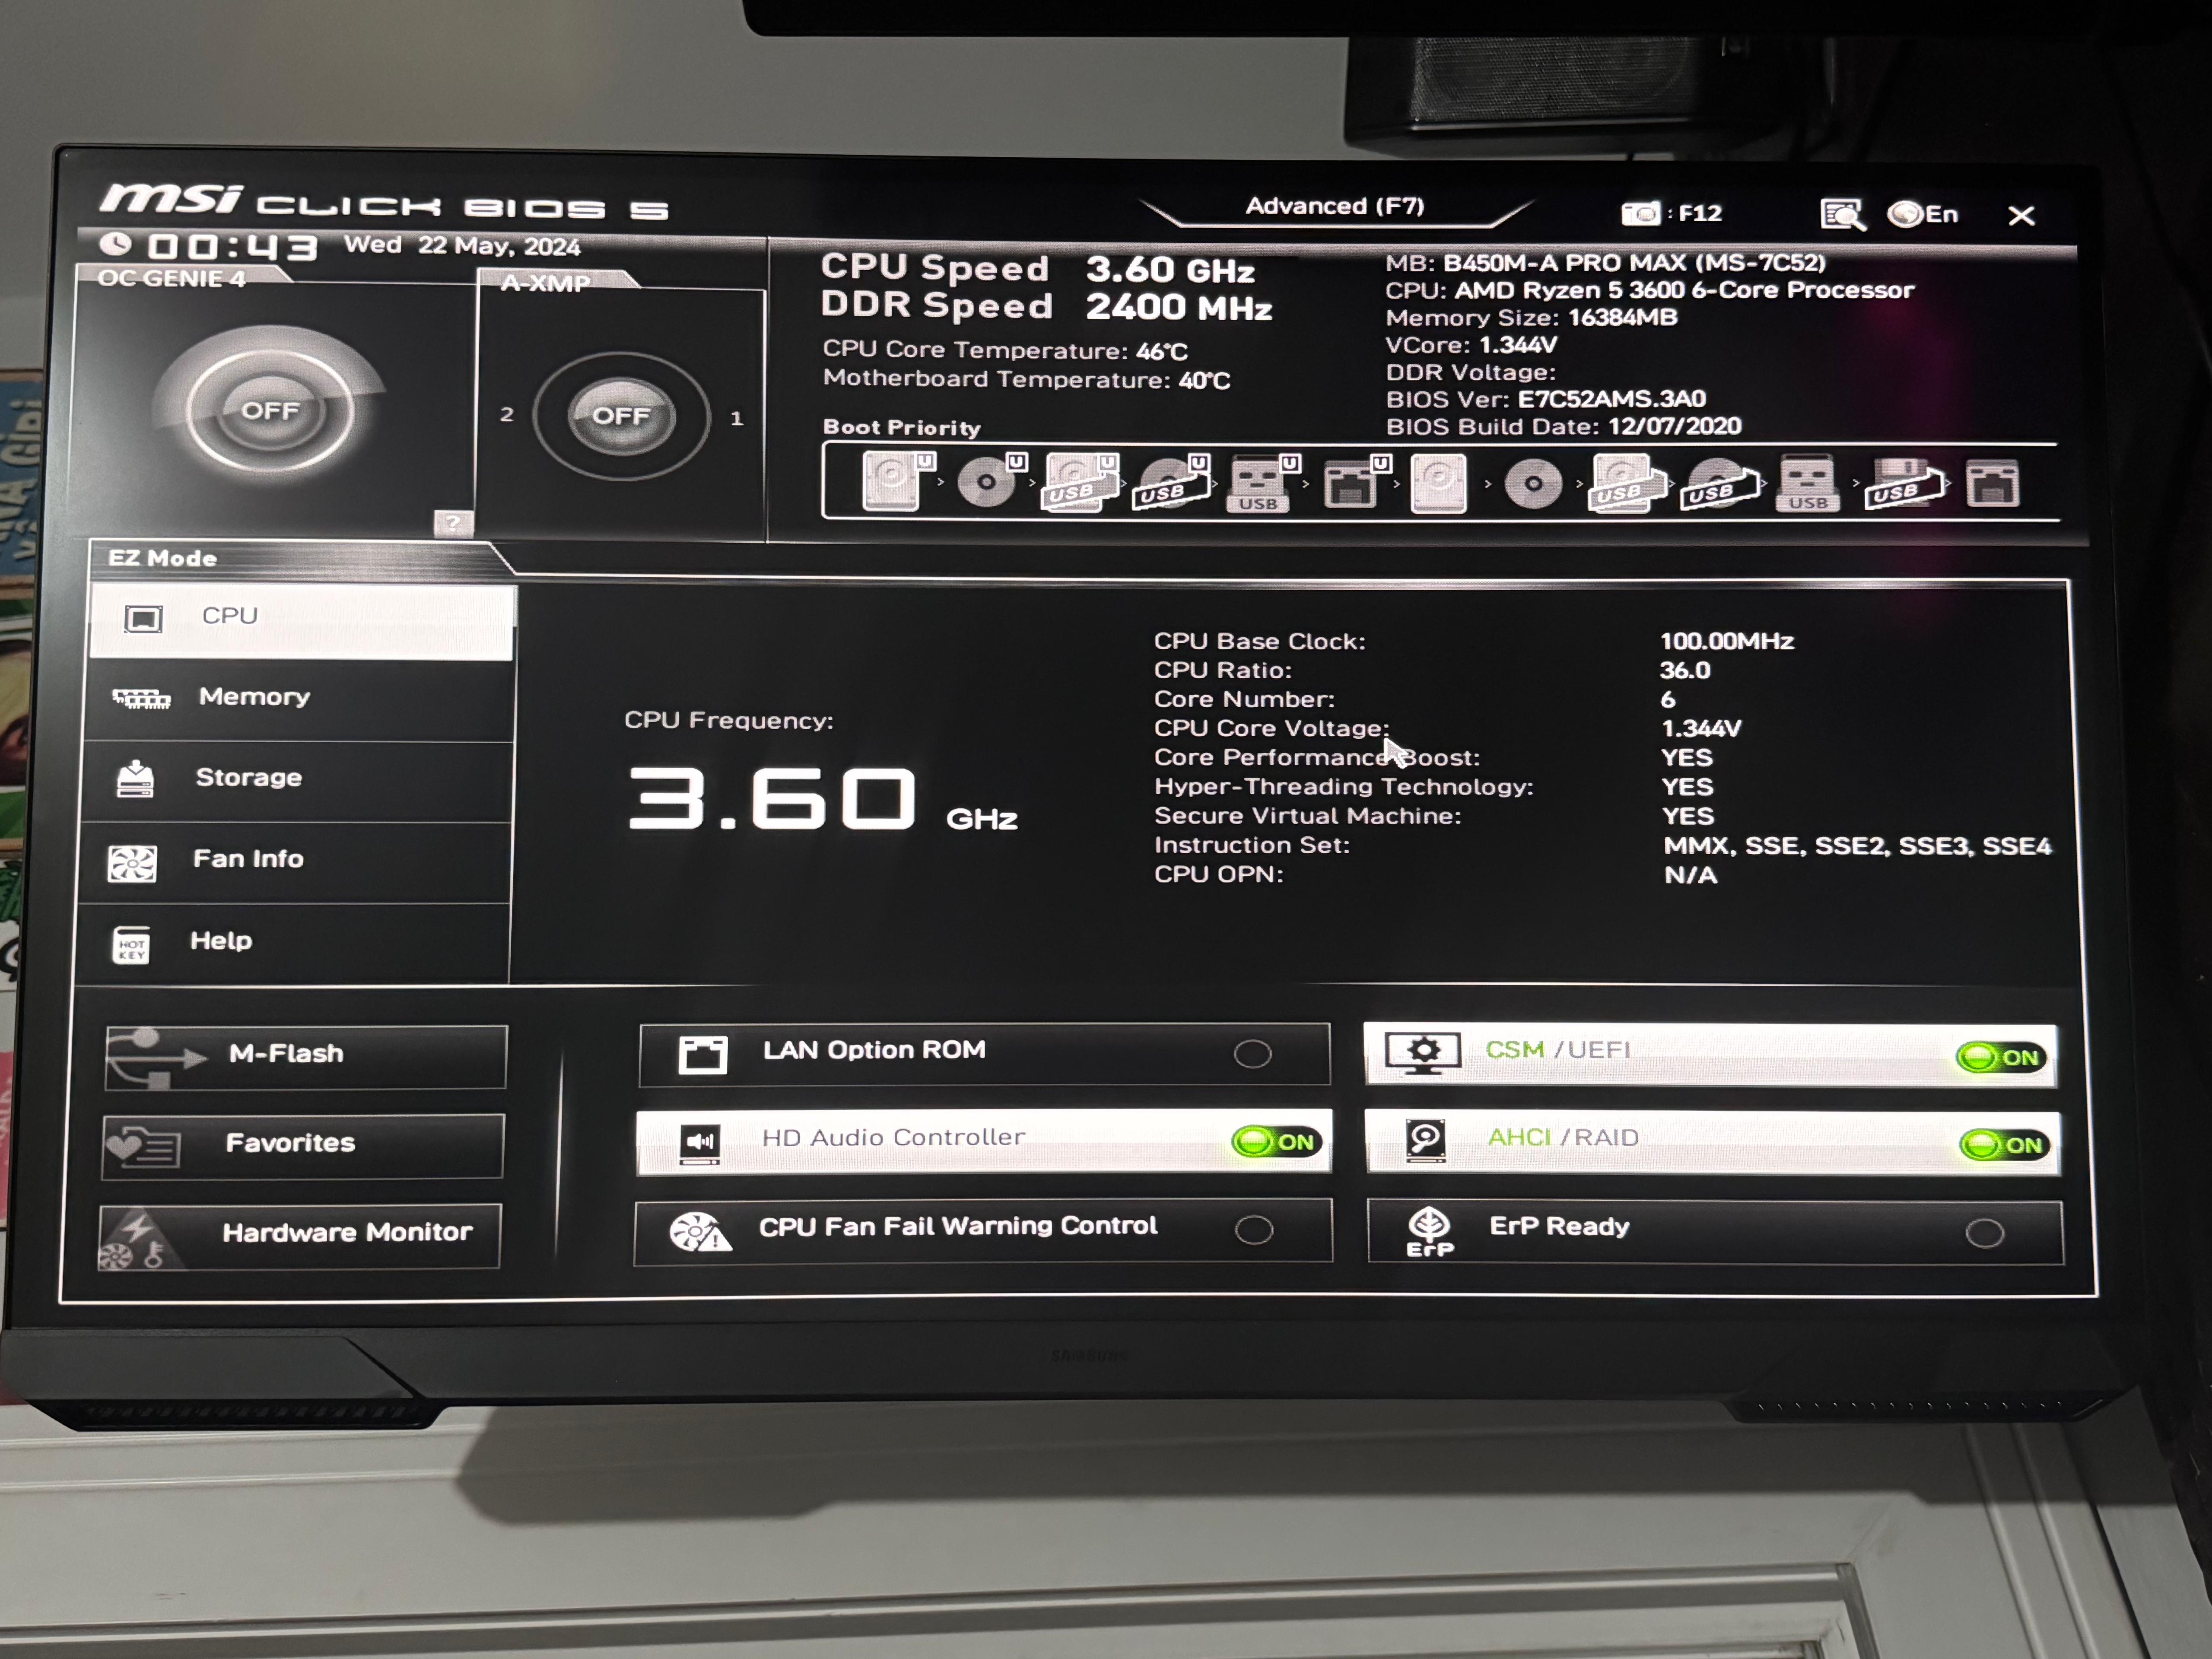Open the BIOS search magnifier icon
Screen dimensions: 2212x1659
(x=1842, y=214)
